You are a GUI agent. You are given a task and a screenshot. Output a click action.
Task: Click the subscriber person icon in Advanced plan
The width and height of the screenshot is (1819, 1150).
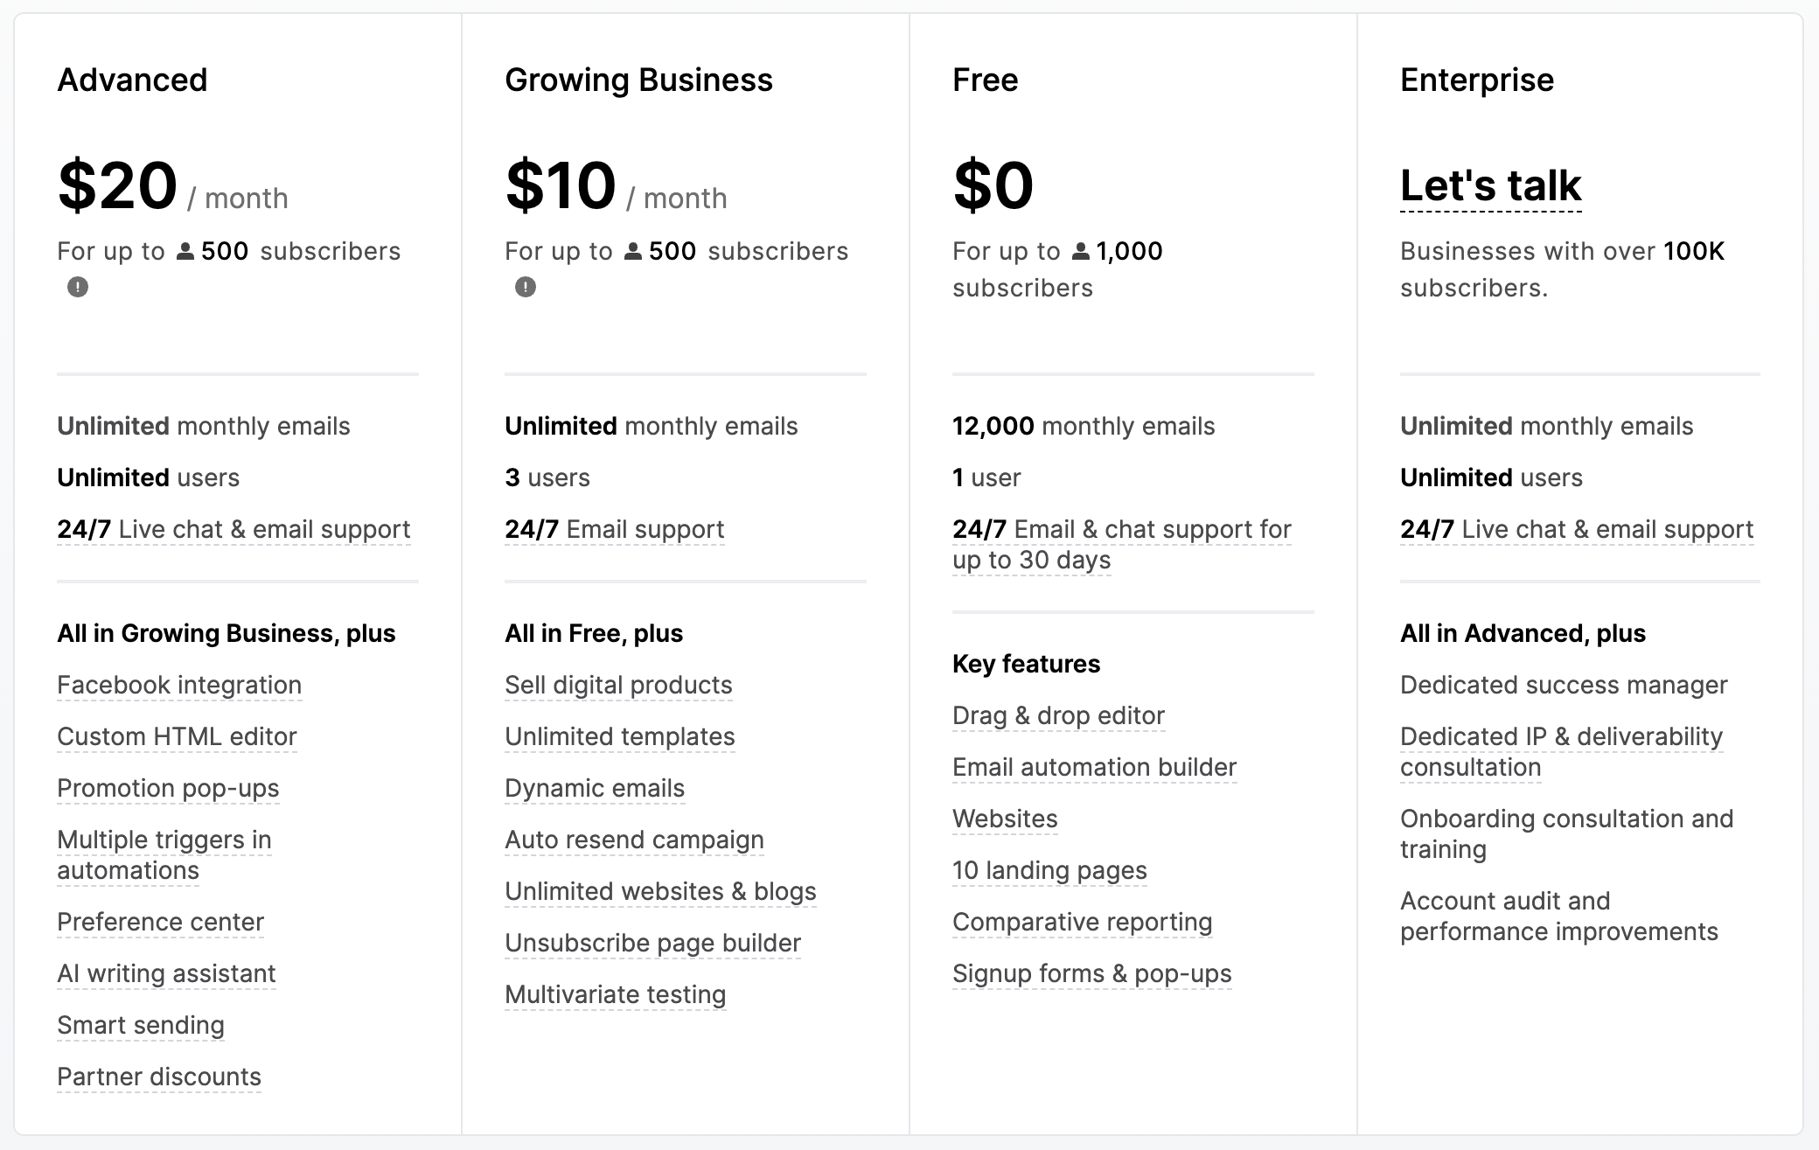(187, 250)
